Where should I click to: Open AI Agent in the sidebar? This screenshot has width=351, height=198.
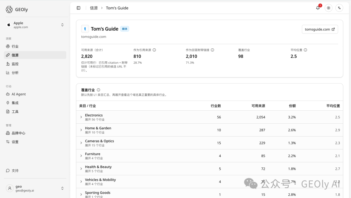[35, 94]
